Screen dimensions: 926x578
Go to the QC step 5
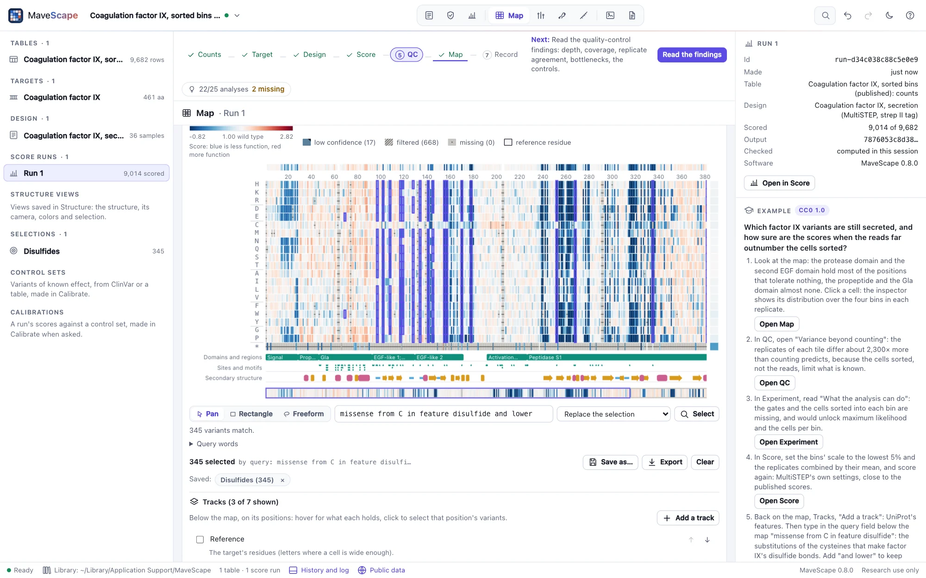pos(407,55)
